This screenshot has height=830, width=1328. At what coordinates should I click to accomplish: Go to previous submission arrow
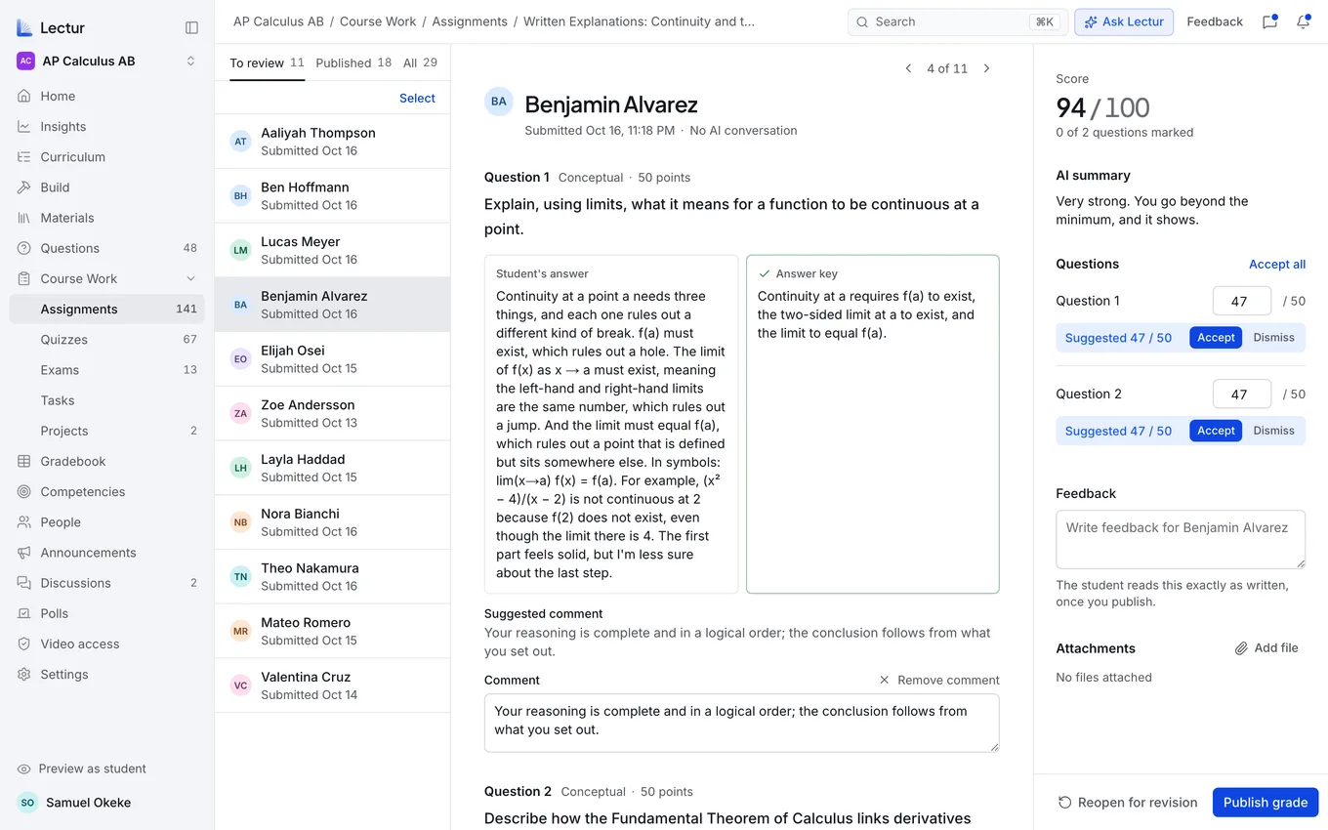[908, 68]
